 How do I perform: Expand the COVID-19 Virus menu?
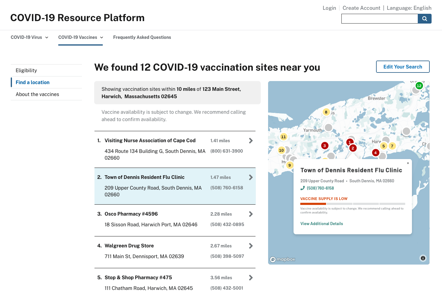point(29,37)
